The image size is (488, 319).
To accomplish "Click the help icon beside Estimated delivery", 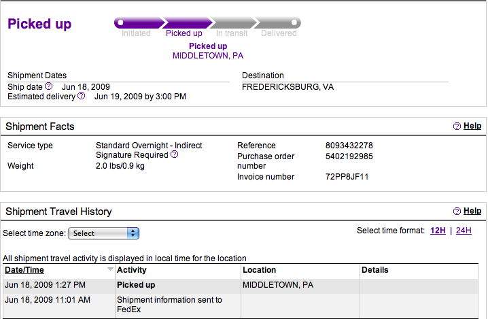I will pos(82,96).
